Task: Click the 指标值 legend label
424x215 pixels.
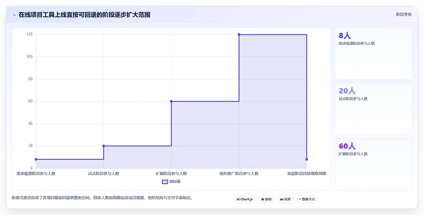Action: tap(175, 182)
